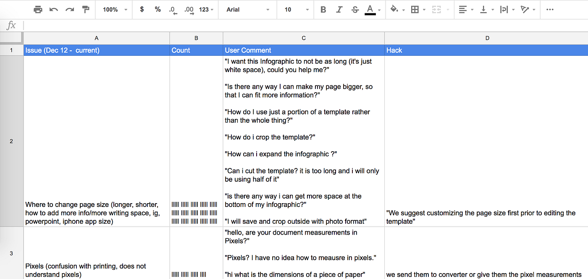Viewport: 588px width, 279px height.
Task: Open the 100% zoom dropdown
Action: [x=115, y=9]
